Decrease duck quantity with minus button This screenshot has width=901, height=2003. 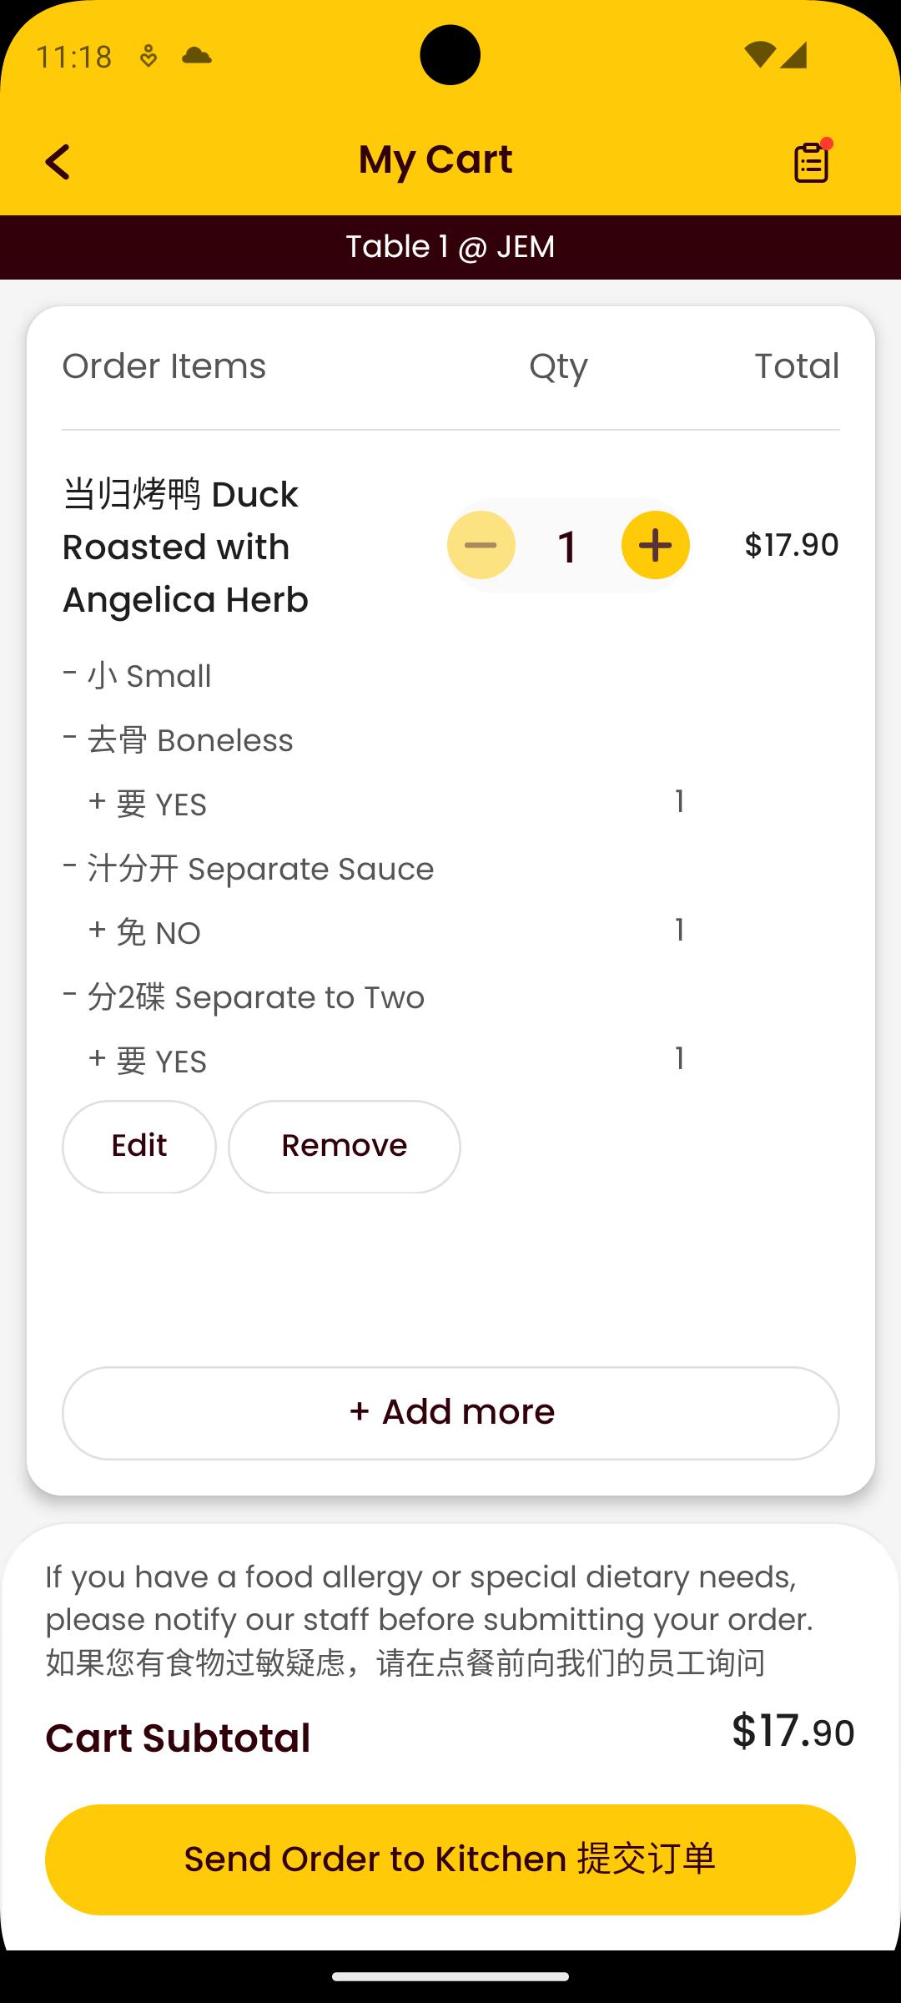481,545
